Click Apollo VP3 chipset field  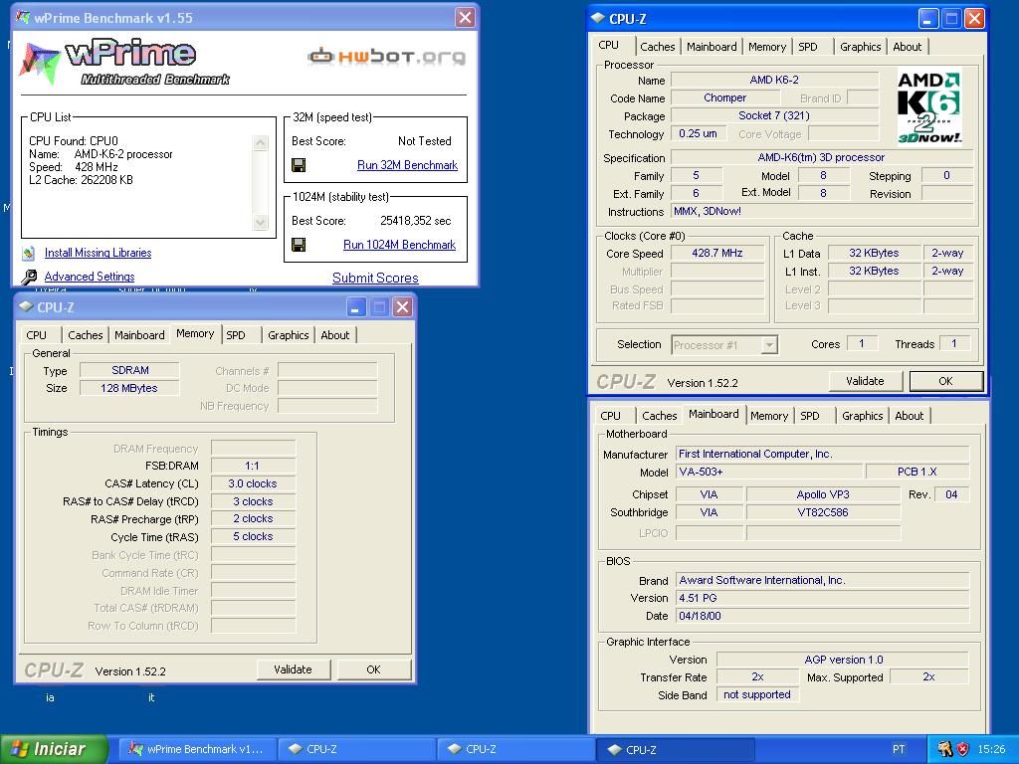pos(823,494)
